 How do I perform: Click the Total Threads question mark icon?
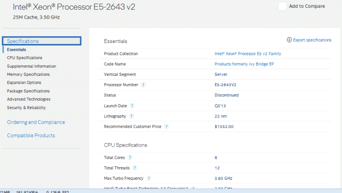pos(134,168)
